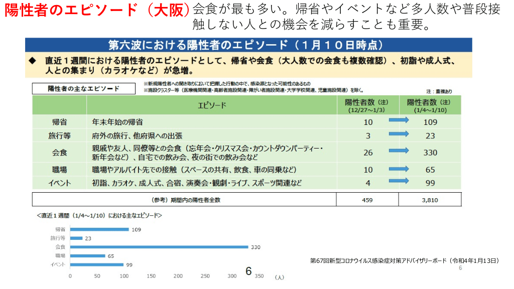Click the blue arrow in the 旅行等 row
Viewport: 514px width, 289px height.
click(400, 135)
